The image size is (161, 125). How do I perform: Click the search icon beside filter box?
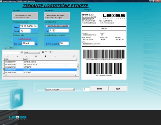coord(22,53)
